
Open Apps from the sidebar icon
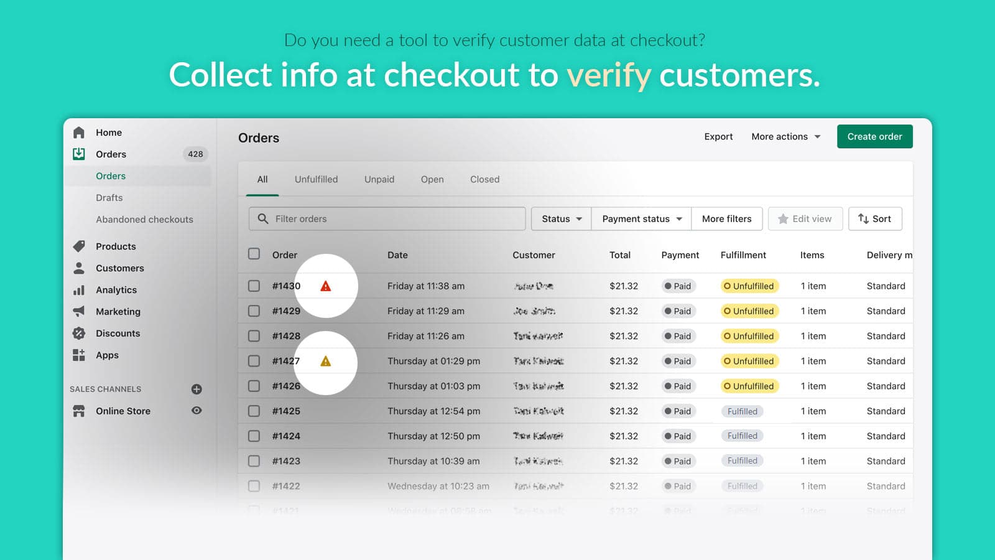coord(79,355)
